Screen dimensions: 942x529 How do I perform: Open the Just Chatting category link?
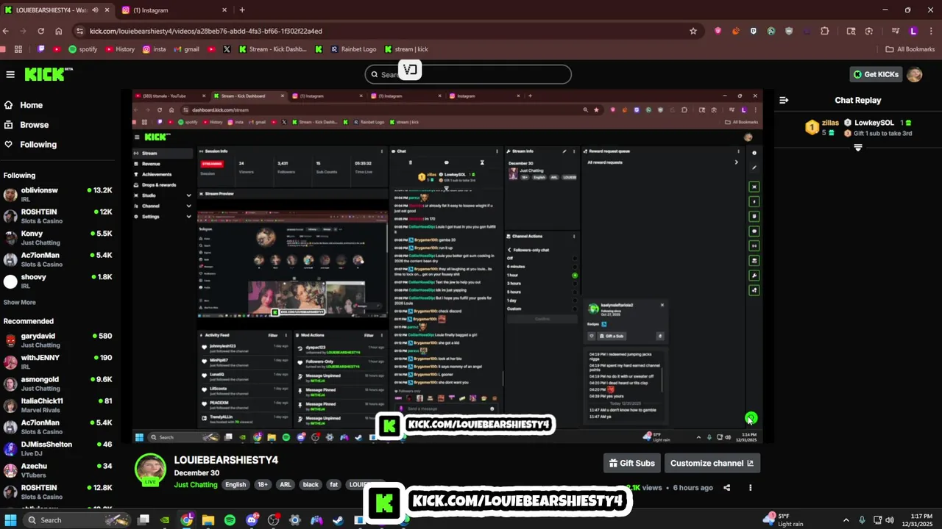point(196,485)
